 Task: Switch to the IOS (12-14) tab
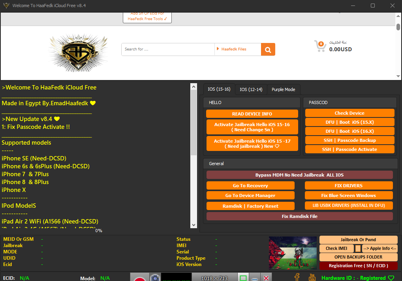pyautogui.click(x=251, y=89)
